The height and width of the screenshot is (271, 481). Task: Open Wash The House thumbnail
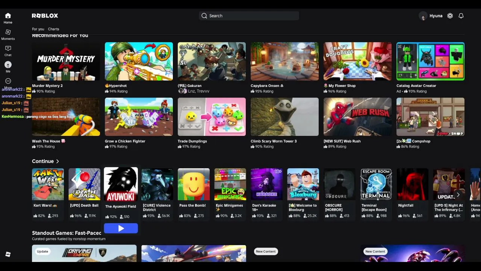click(66, 117)
